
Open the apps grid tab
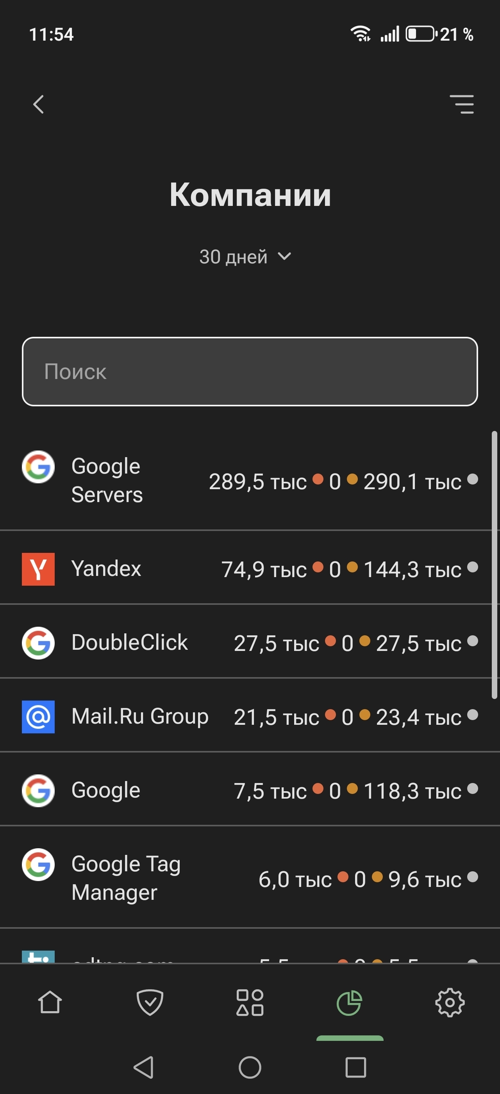point(250,1003)
